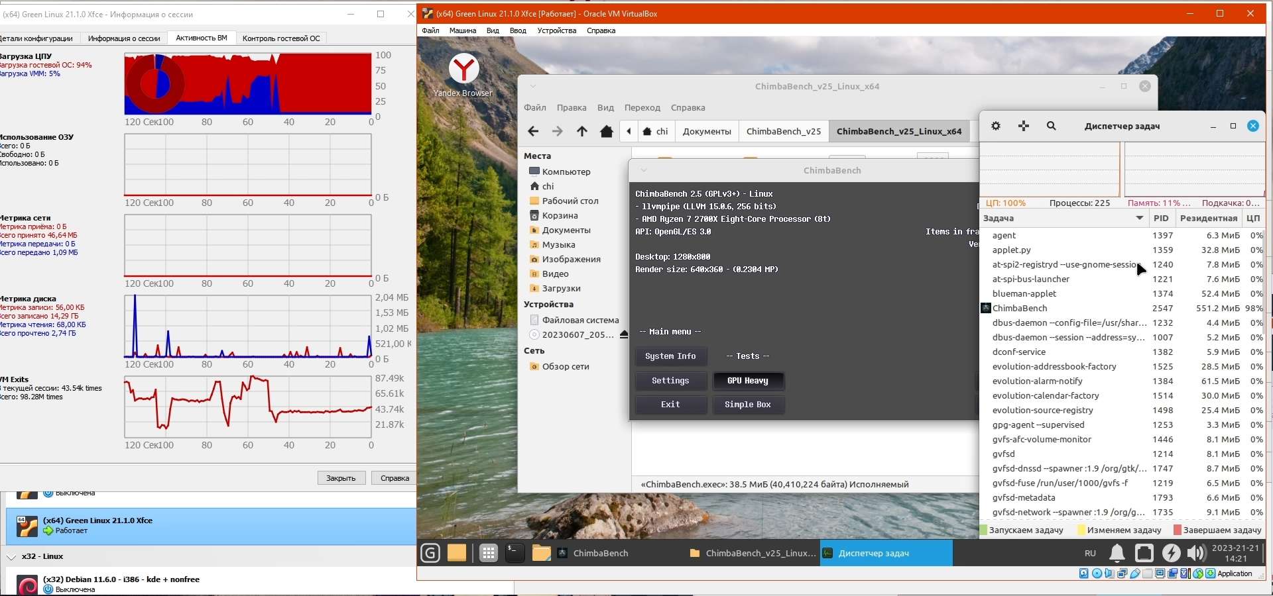Collapse the x32 - Linux VM group
1273x596 pixels.
(x=11, y=557)
